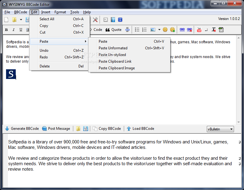The width and height of the screenshot is (244, 190).
Task: Open file using the top folder icon
Action: (x=14, y=20)
